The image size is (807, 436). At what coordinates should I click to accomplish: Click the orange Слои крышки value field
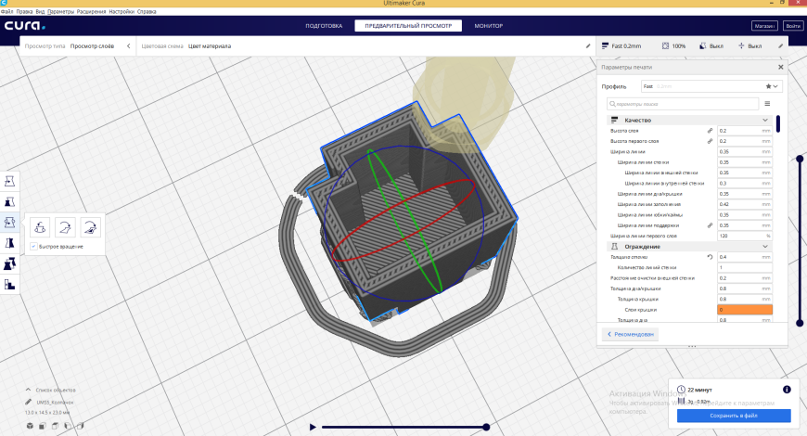coord(745,309)
